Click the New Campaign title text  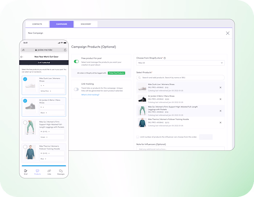36,33
